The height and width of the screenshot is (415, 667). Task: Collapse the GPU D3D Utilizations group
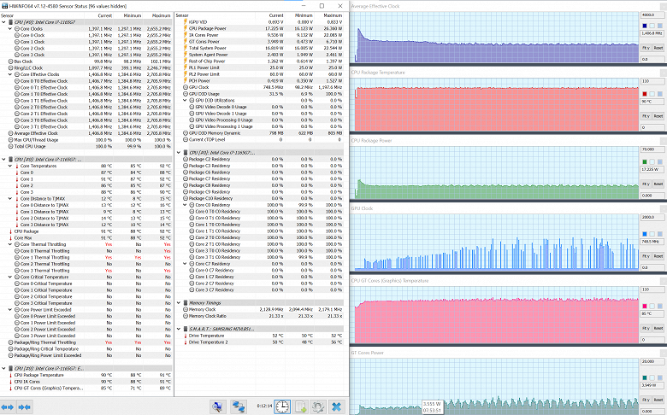(185, 100)
